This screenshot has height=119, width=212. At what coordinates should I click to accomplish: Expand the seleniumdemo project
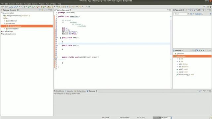coord(1,34)
